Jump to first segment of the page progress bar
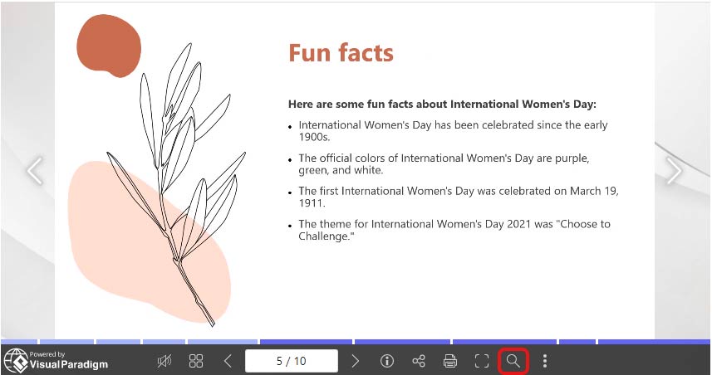 [18, 341]
